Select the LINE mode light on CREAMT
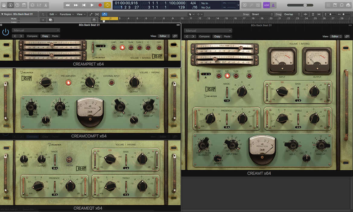The image size is (353, 212). [219, 76]
